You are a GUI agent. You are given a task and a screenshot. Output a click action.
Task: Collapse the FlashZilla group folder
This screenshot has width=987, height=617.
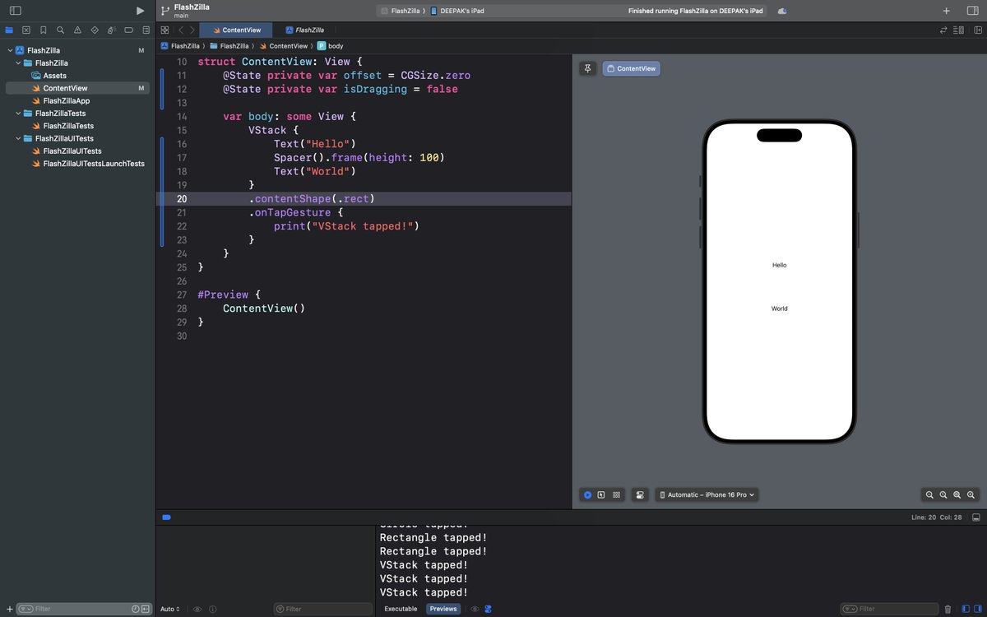click(x=18, y=63)
